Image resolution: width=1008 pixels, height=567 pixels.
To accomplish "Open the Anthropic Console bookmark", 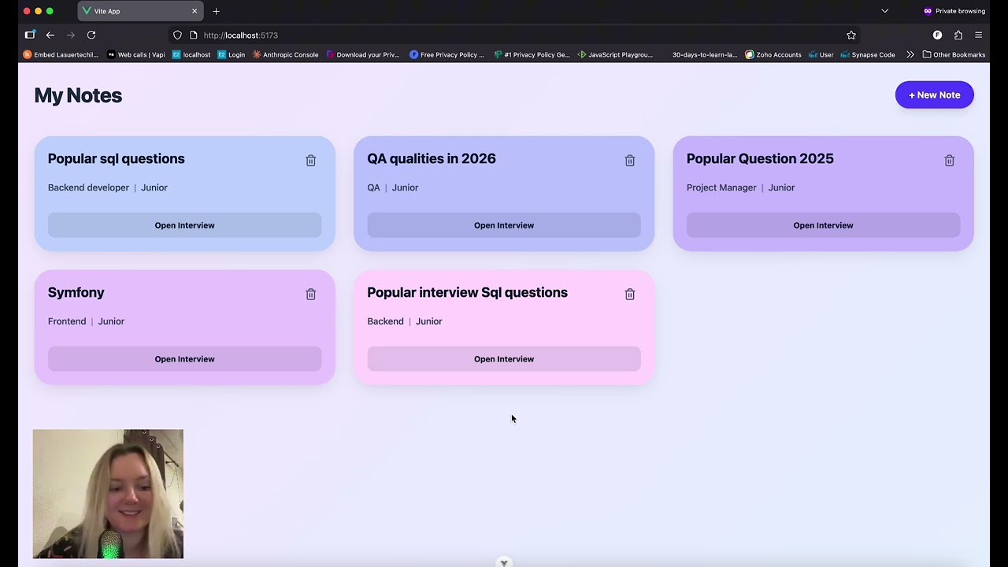I will click(x=285, y=55).
